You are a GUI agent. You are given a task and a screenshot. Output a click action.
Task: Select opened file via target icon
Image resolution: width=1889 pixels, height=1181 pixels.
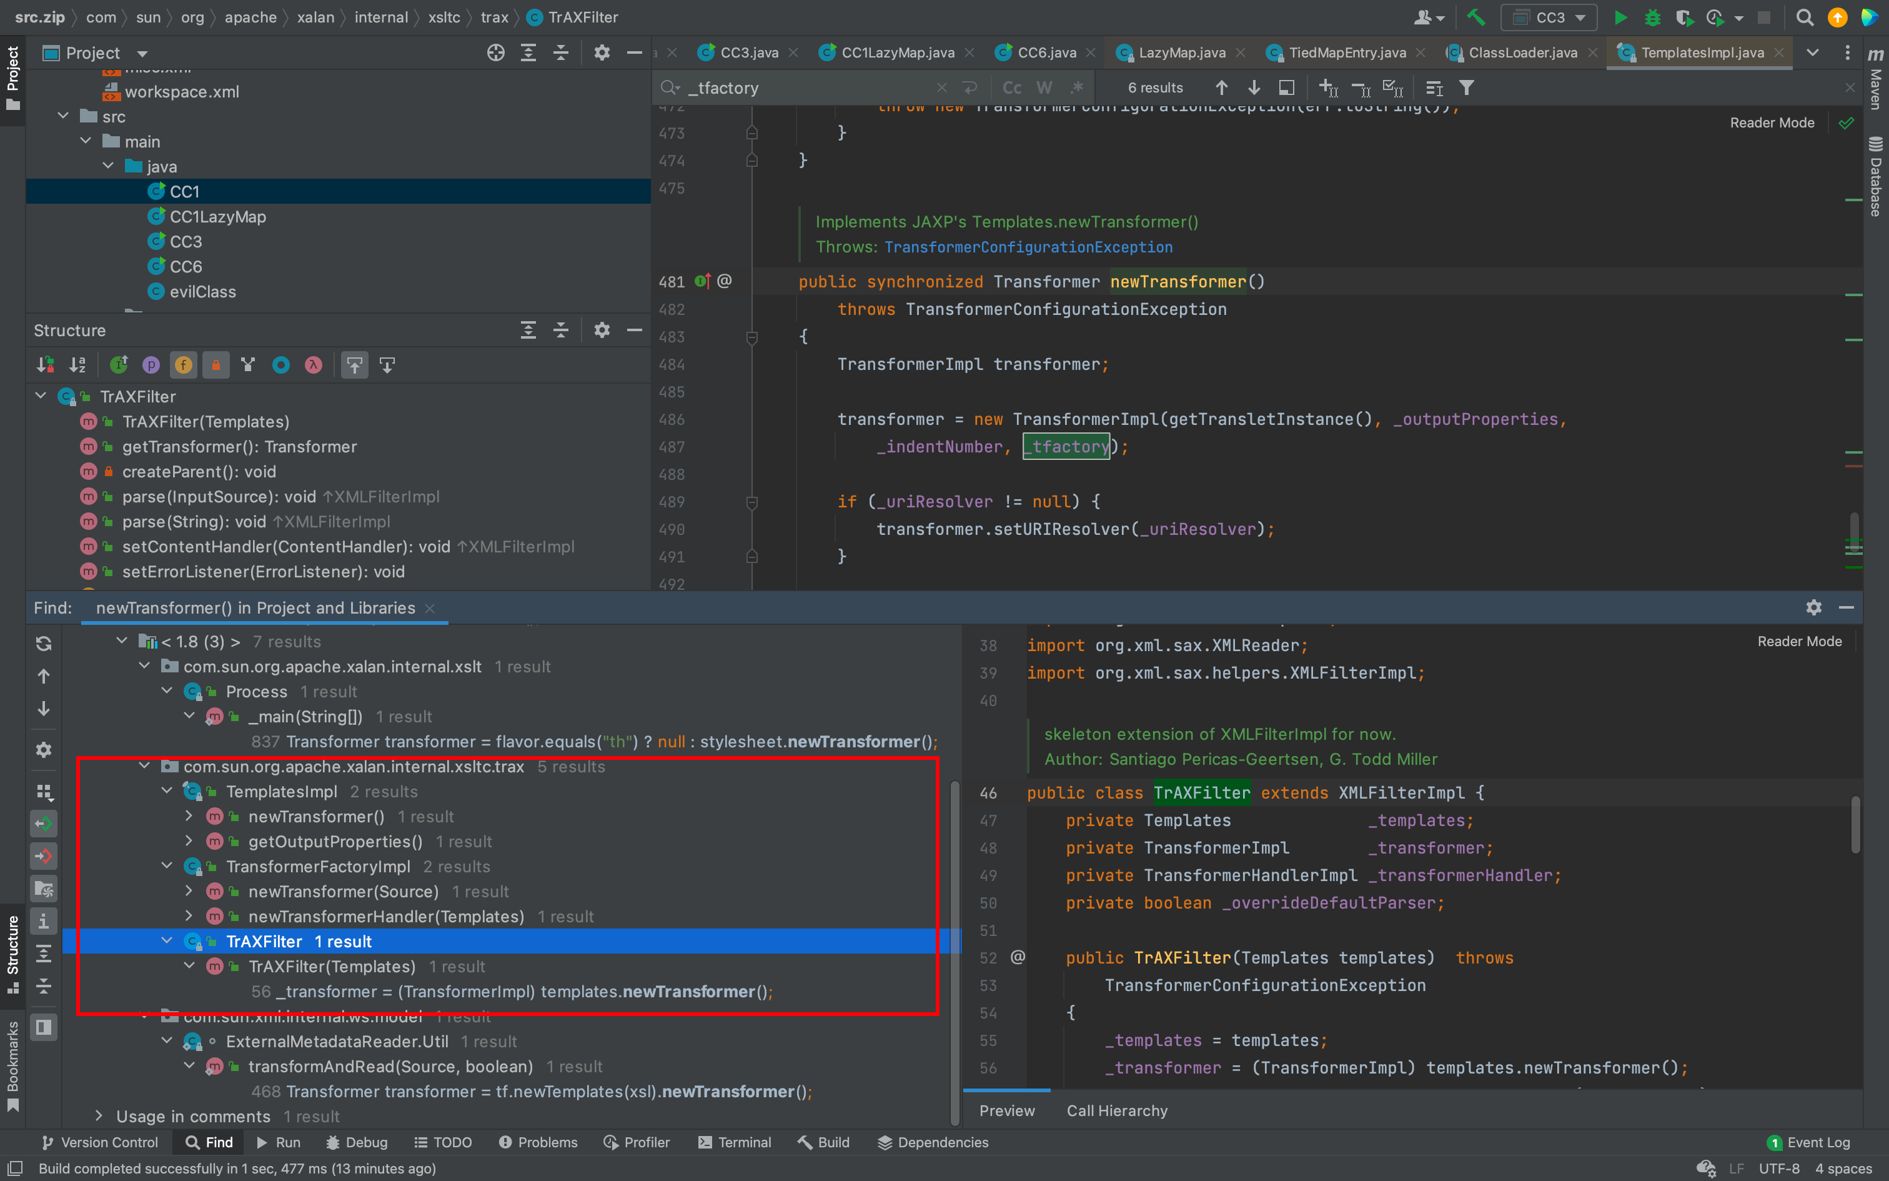(x=495, y=53)
